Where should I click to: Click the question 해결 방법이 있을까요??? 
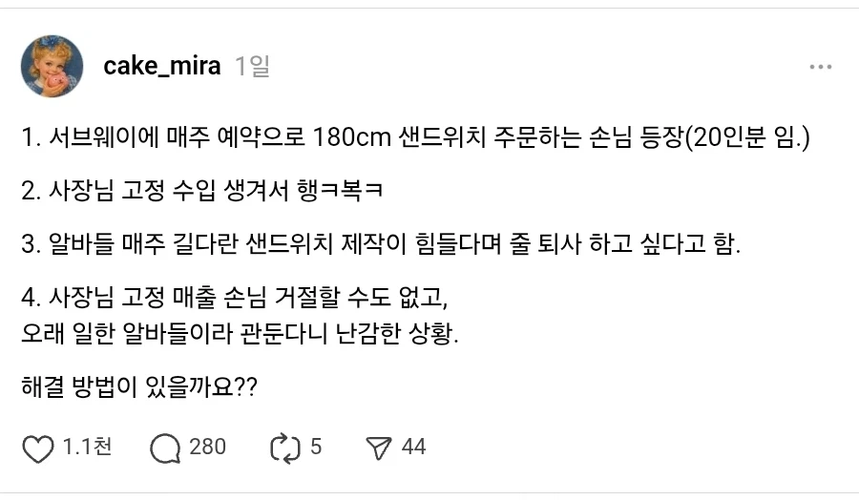click(x=137, y=389)
